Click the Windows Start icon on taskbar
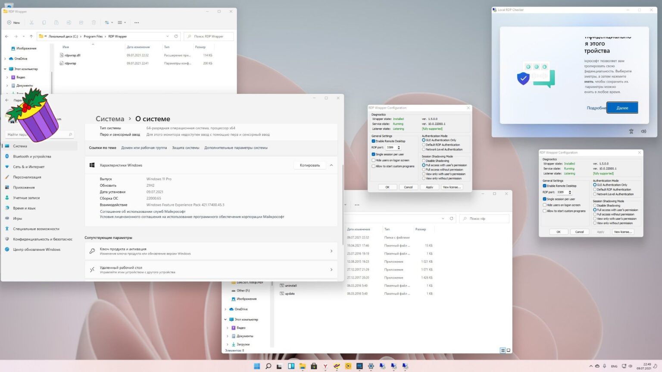 click(x=257, y=366)
